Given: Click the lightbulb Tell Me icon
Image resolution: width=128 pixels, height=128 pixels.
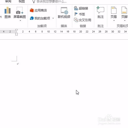Looking at the screenshot, I should click(x=34, y=2).
